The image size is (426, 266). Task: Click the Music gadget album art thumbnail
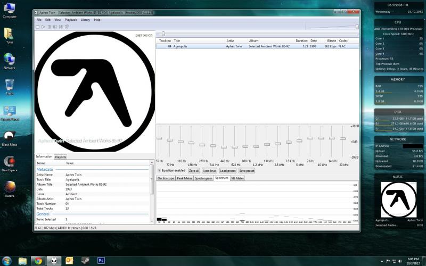pyautogui.click(x=398, y=199)
